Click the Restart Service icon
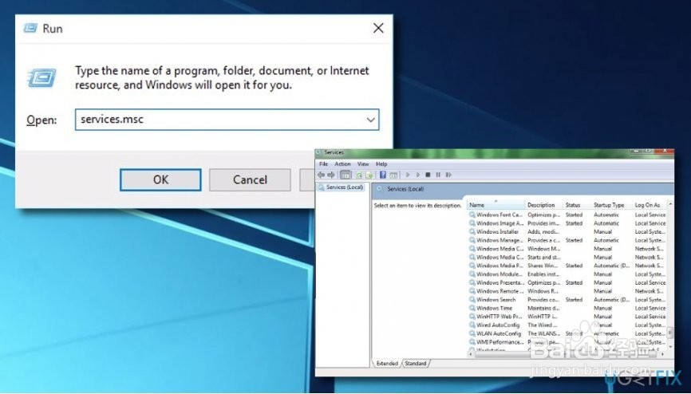Viewport: 691px width, 394px height. coord(448,175)
